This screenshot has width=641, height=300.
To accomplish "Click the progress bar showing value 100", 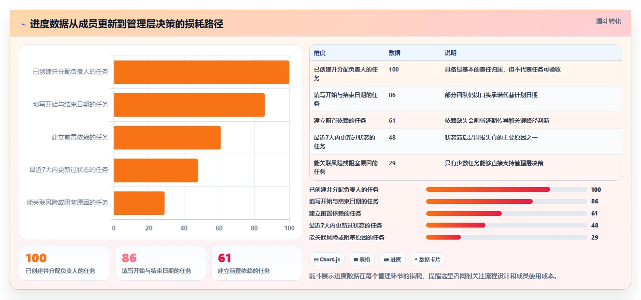I will [x=507, y=189].
